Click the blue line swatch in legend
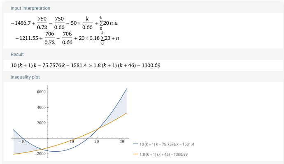Image resolution: width=284 pixels, height=164 pixels. pyautogui.click(x=135, y=144)
